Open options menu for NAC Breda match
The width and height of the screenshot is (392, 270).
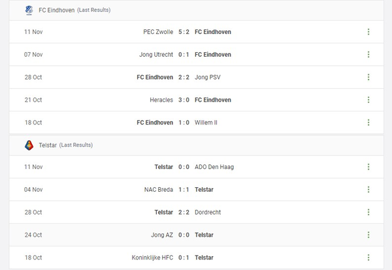pyautogui.click(x=368, y=190)
